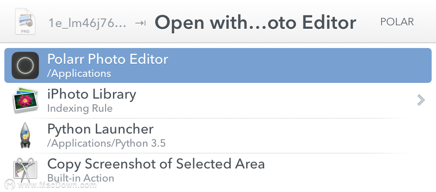Viewport: 436px width, 192px height.
Task: Click the Python Launcher rocket icon
Action: click(25, 135)
